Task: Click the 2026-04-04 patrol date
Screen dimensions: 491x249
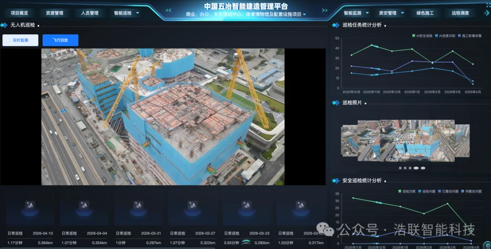Action: (x=97, y=234)
